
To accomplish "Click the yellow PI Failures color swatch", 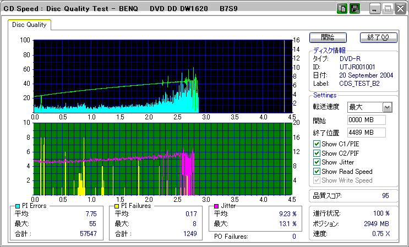I will tap(117, 206).
